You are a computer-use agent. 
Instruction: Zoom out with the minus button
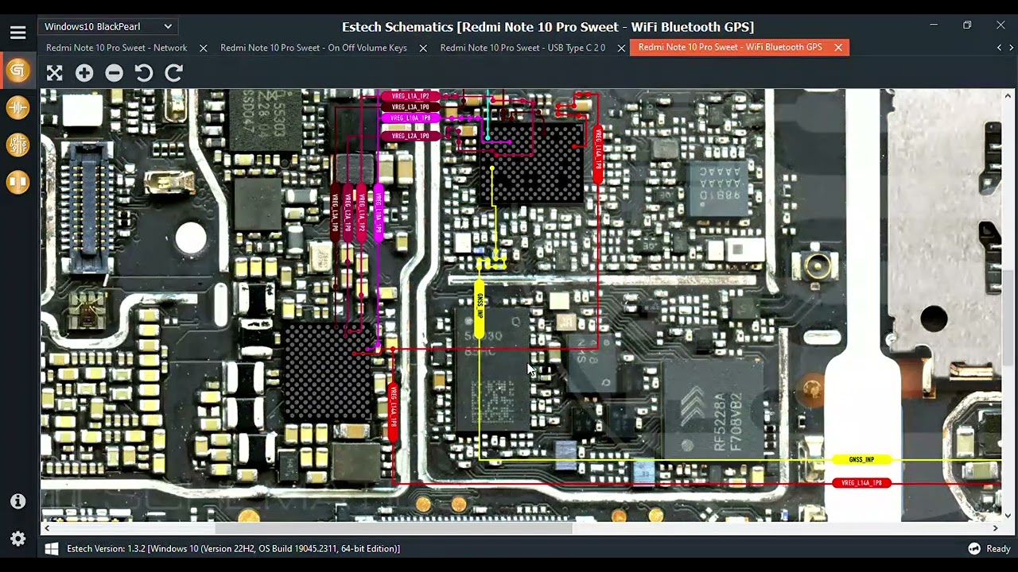coord(115,74)
